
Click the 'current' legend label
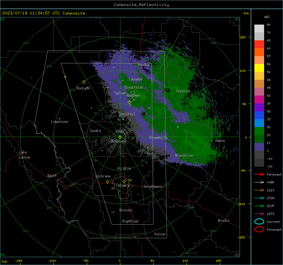273,222
